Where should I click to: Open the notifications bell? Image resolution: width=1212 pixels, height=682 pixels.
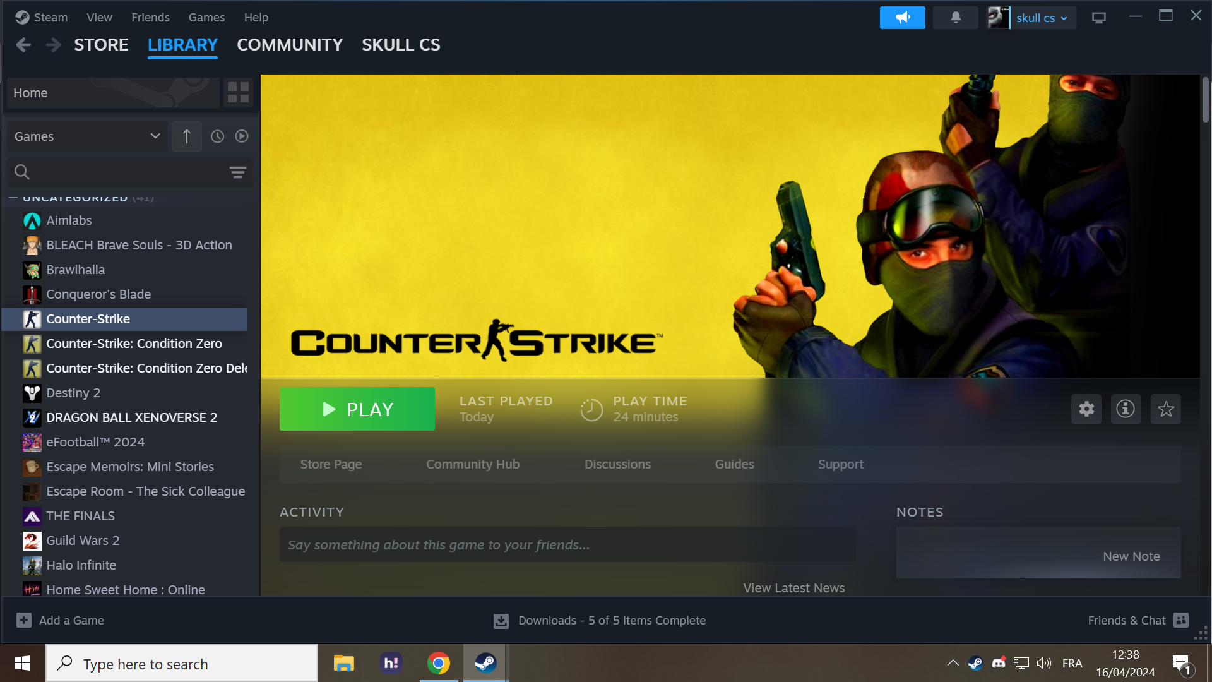click(955, 18)
